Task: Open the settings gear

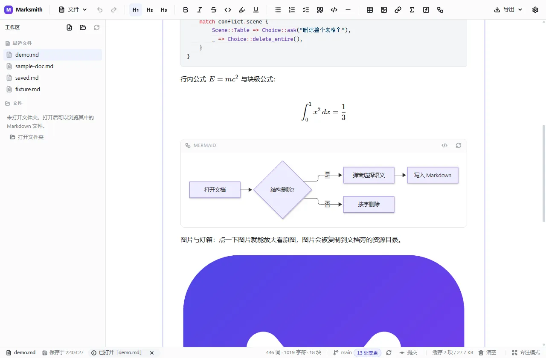Action: tap(535, 10)
